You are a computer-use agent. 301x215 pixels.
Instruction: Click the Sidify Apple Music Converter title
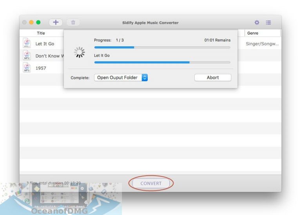(x=150, y=23)
